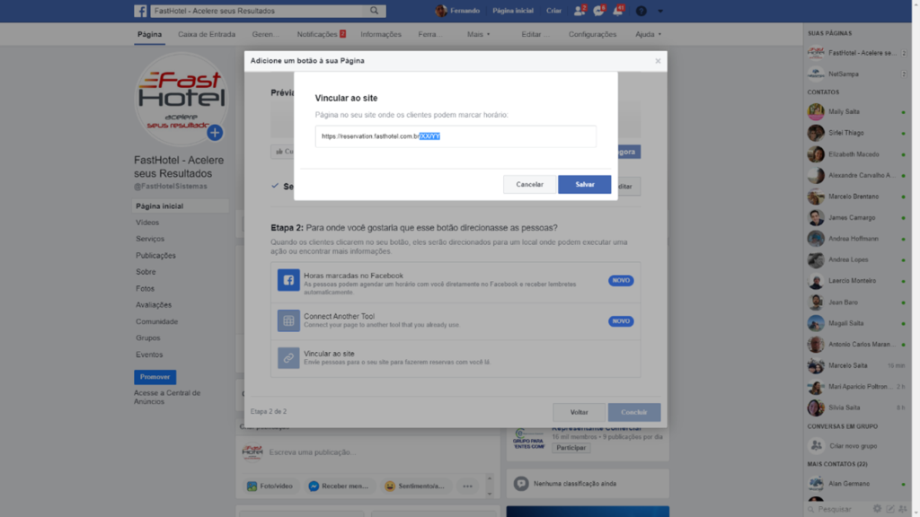Click the Voltar button
Viewport: 920px width, 517px height.
579,412
